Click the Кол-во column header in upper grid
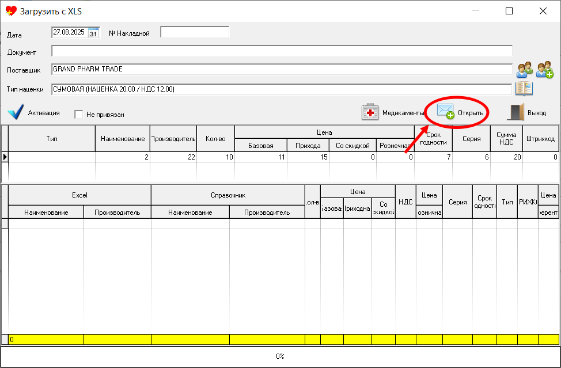The image size is (561, 368). pyautogui.click(x=216, y=138)
